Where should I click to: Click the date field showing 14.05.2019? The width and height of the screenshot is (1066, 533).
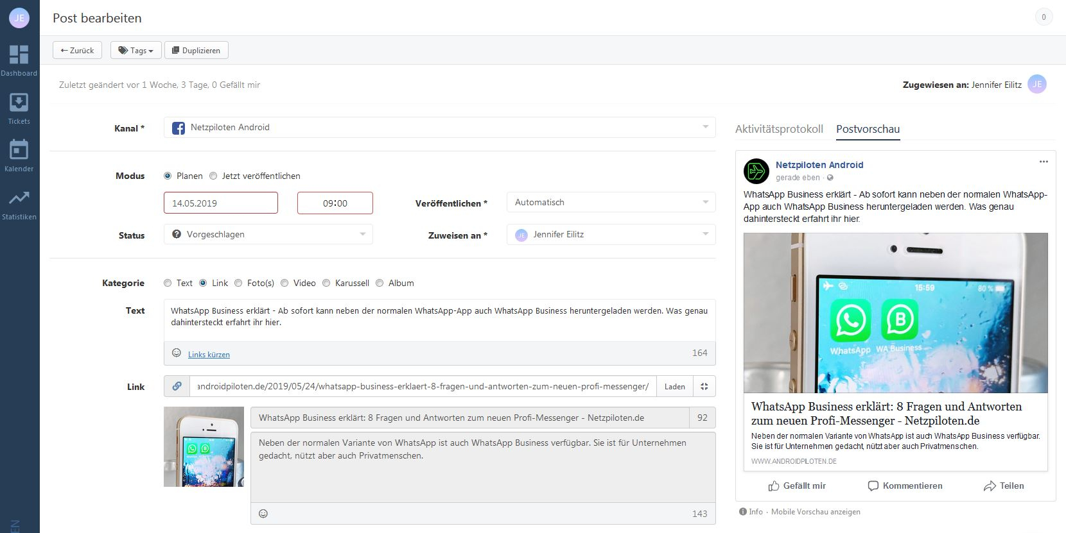pyautogui.click(x=220, y=203)
